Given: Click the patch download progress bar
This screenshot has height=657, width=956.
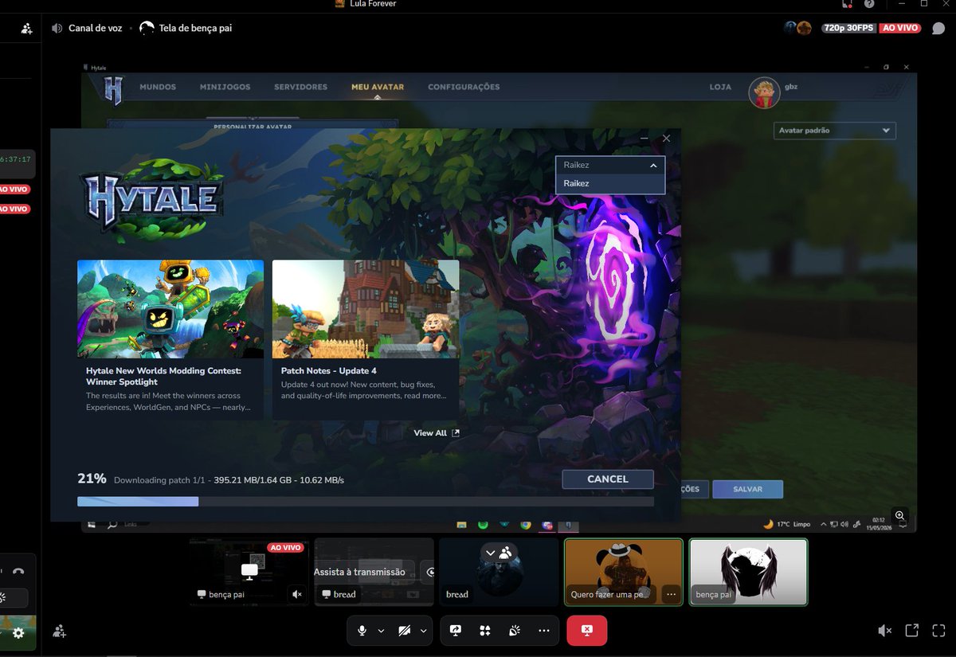Looking at the screenshot, I should (366, 502).
